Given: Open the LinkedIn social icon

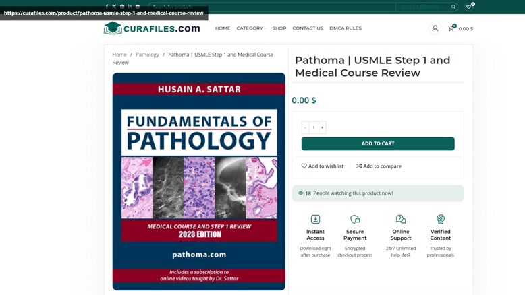Looking at the screenshot, I should [130, 6].
